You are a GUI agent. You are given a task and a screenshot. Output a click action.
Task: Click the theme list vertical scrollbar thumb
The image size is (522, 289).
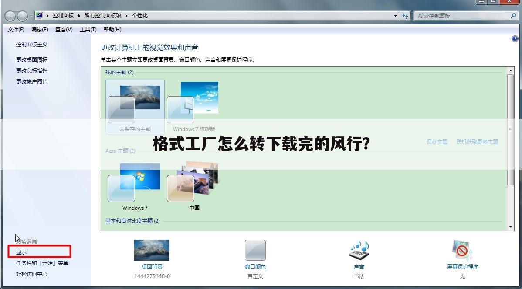[x=511, y=130]
